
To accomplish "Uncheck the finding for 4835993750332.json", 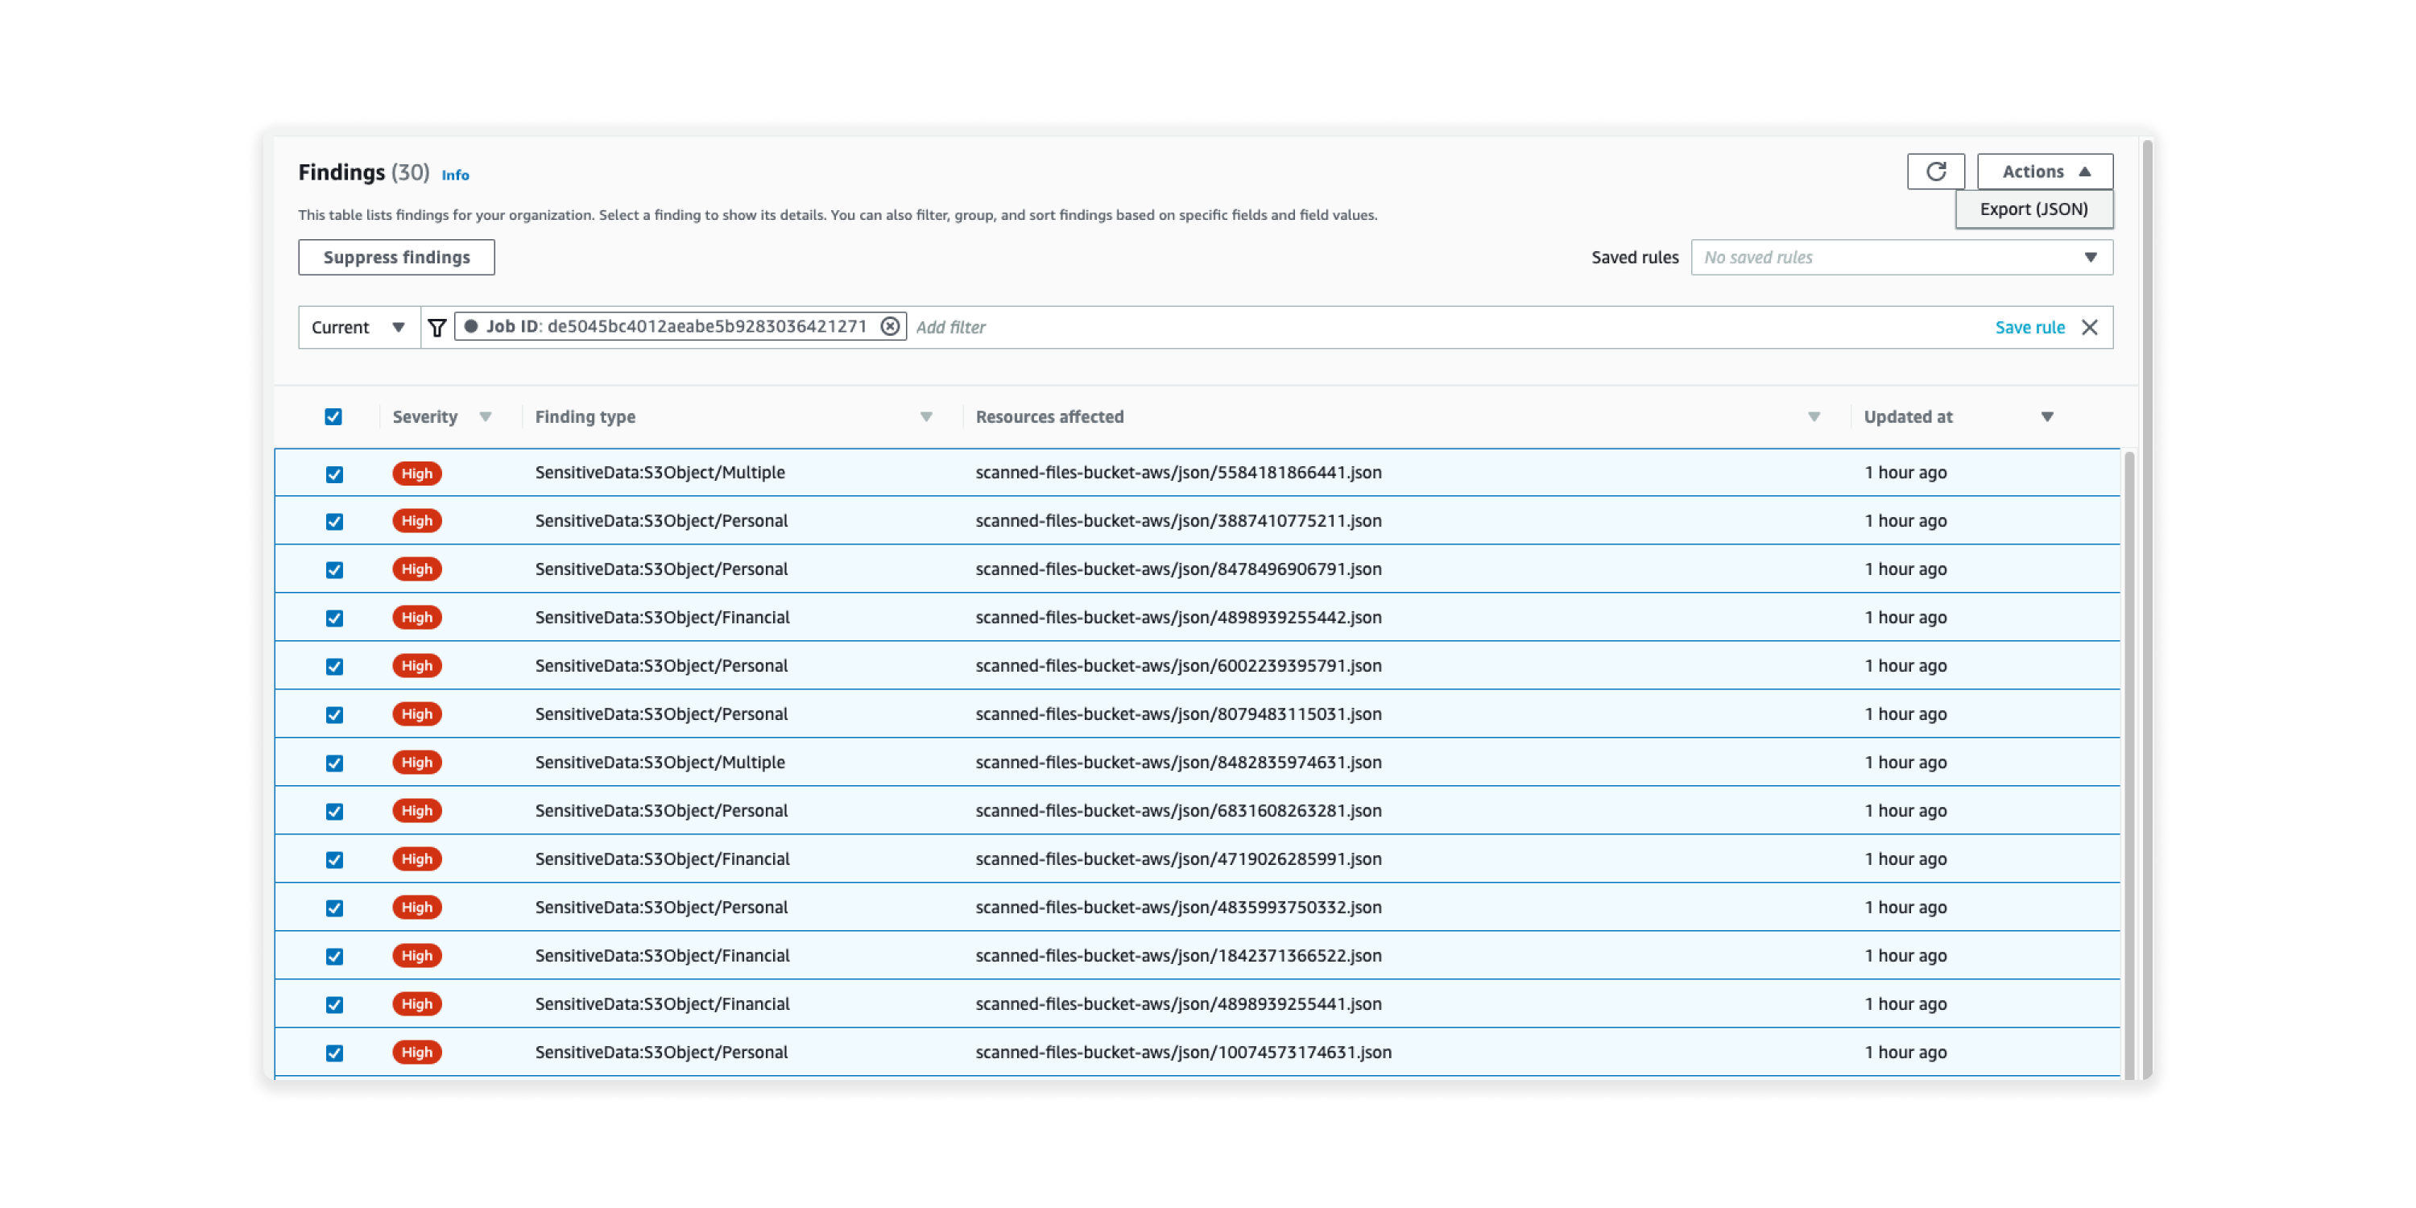I will tap(334, 908).
